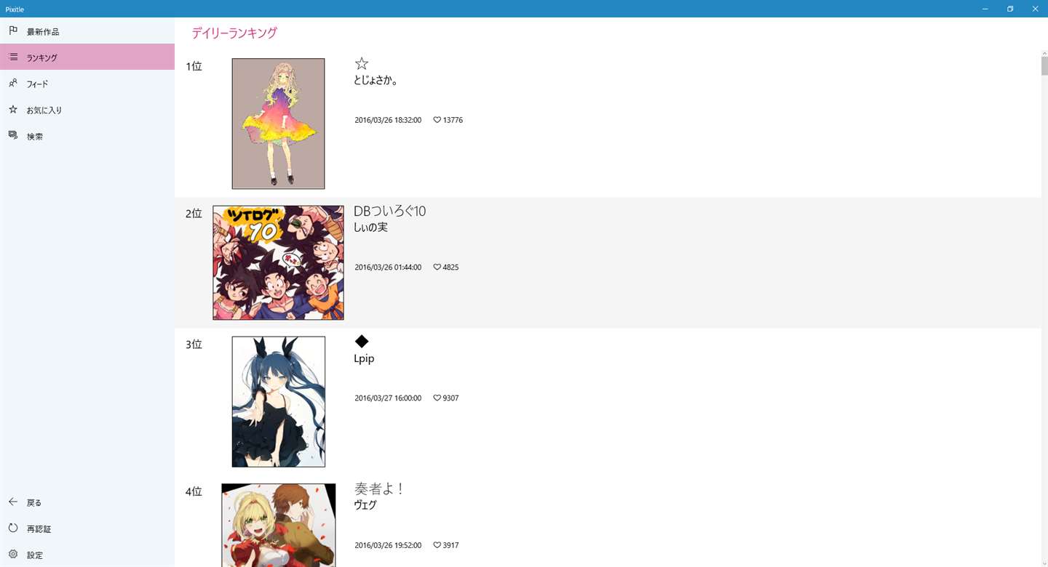The image size is (1048, 567).
Task: Click the vertical scrollbar thumb
Action: [x=1044, y=66]
